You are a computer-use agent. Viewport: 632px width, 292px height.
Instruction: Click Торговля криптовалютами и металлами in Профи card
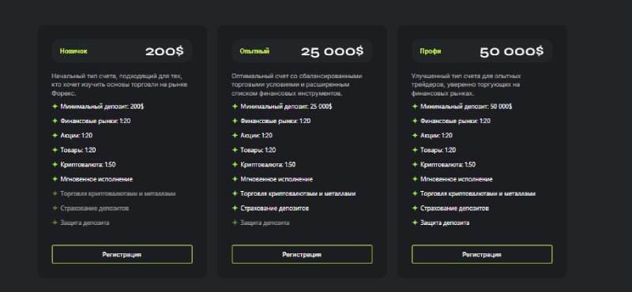tap(478, 193)
